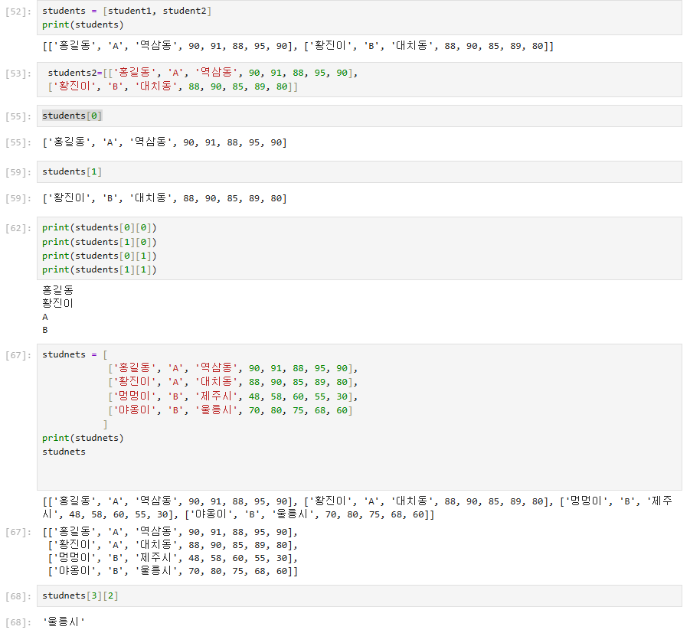Click the [62]: prompt label

[18, 228]
